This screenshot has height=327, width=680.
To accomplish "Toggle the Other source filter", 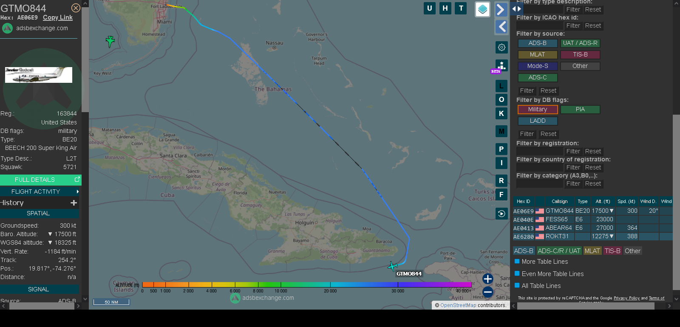I will point(580,66).
